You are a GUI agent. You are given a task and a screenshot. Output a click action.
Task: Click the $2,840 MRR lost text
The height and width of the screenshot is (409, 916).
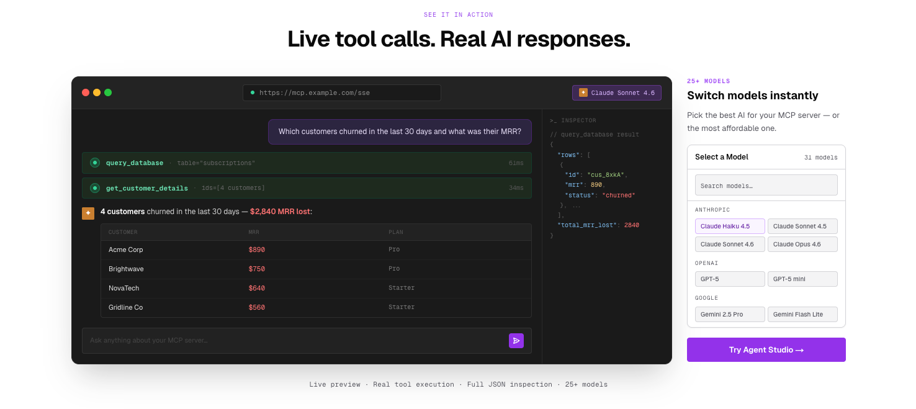pos(280,212)
